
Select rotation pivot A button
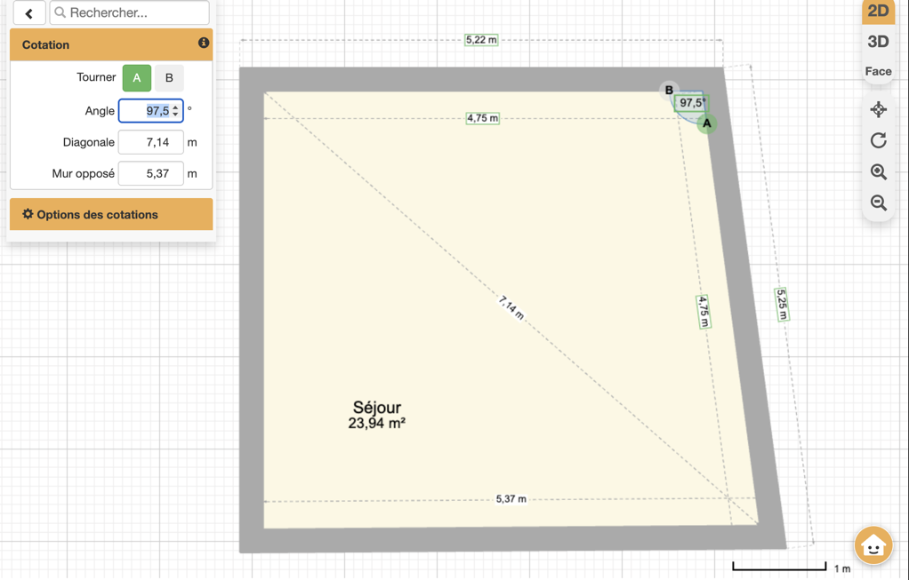[137, 78]
